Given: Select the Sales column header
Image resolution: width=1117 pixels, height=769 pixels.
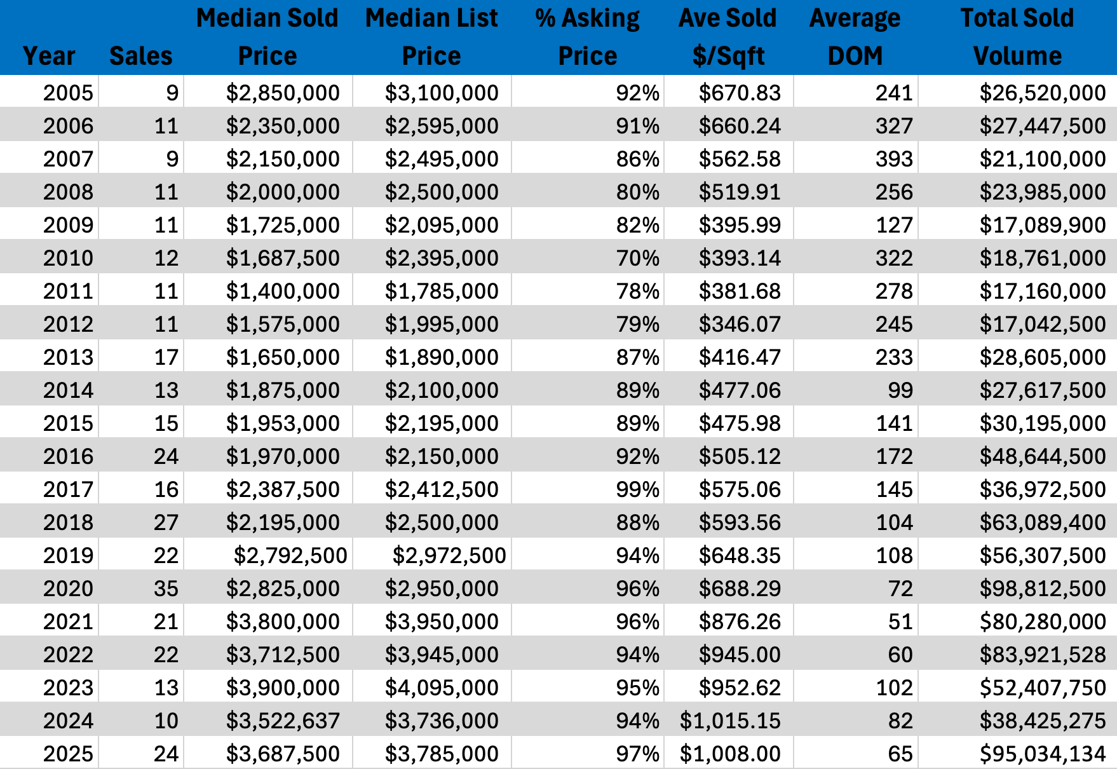Looking at the screenshot, I should (140, 56).
